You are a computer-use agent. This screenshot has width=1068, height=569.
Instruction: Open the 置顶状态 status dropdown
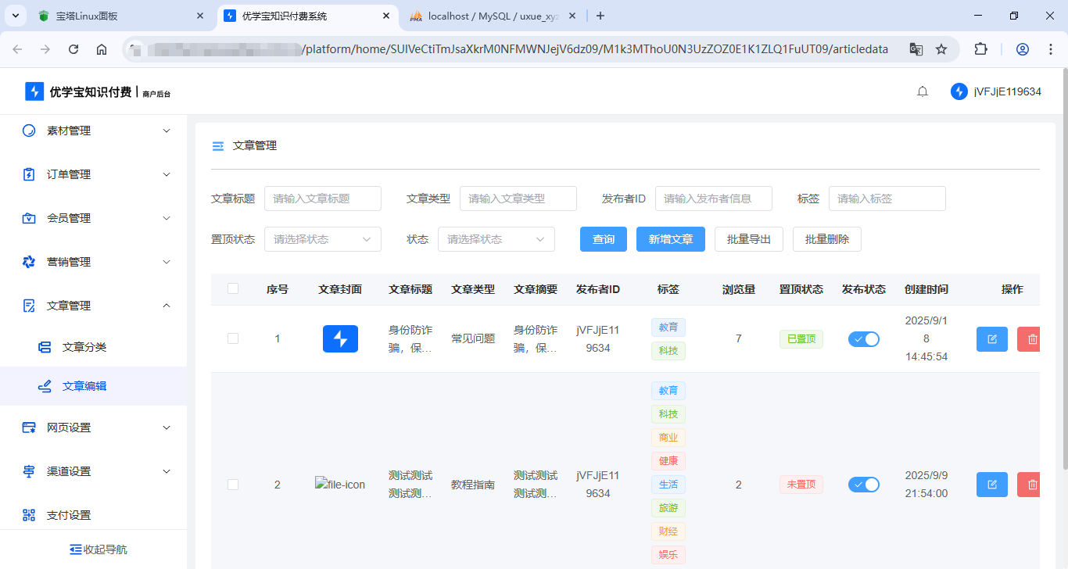click(322, 238)
